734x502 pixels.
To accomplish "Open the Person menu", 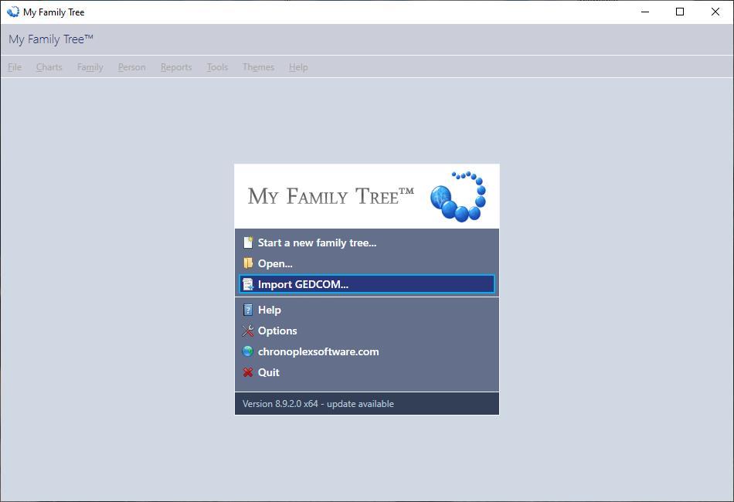I will [x=131, y=67].
